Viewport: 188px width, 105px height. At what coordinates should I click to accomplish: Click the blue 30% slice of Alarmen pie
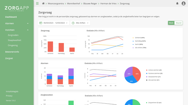(x=131, y=79)
